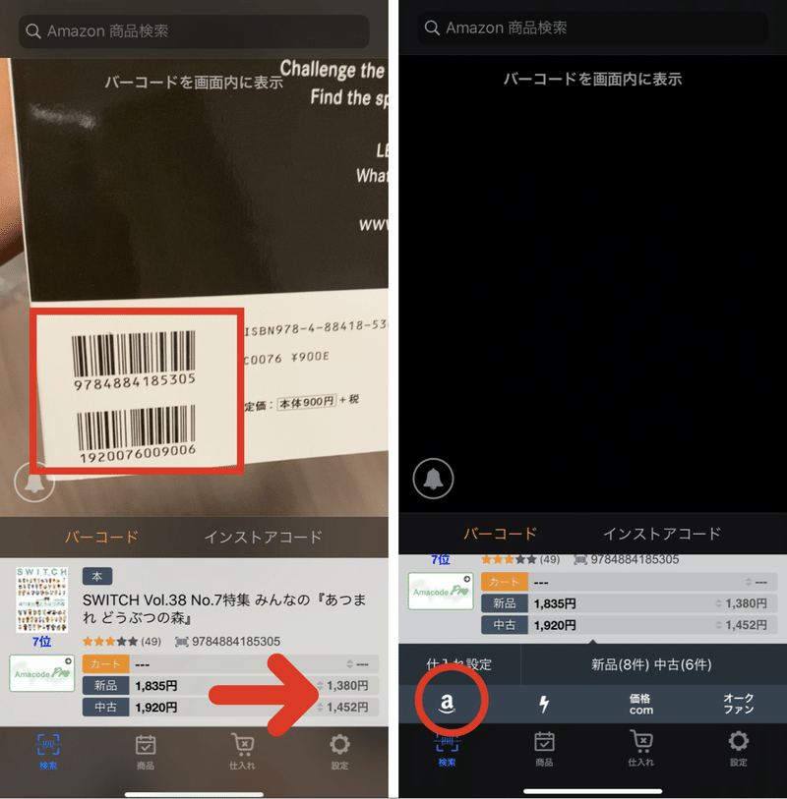Tap magnifier icon in right search bar
This screenshot has height=799, width=787.
point(432,28)
